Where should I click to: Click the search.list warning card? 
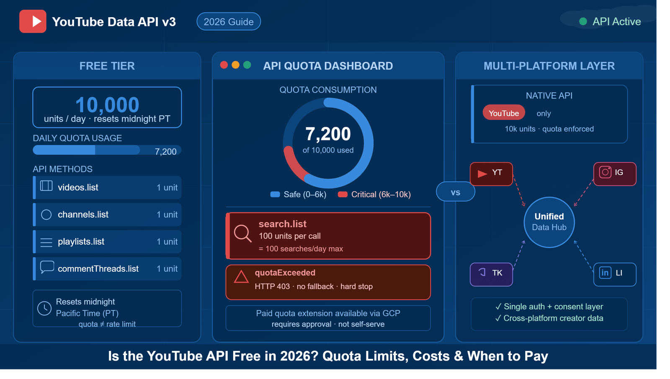[x=328, y=236]
